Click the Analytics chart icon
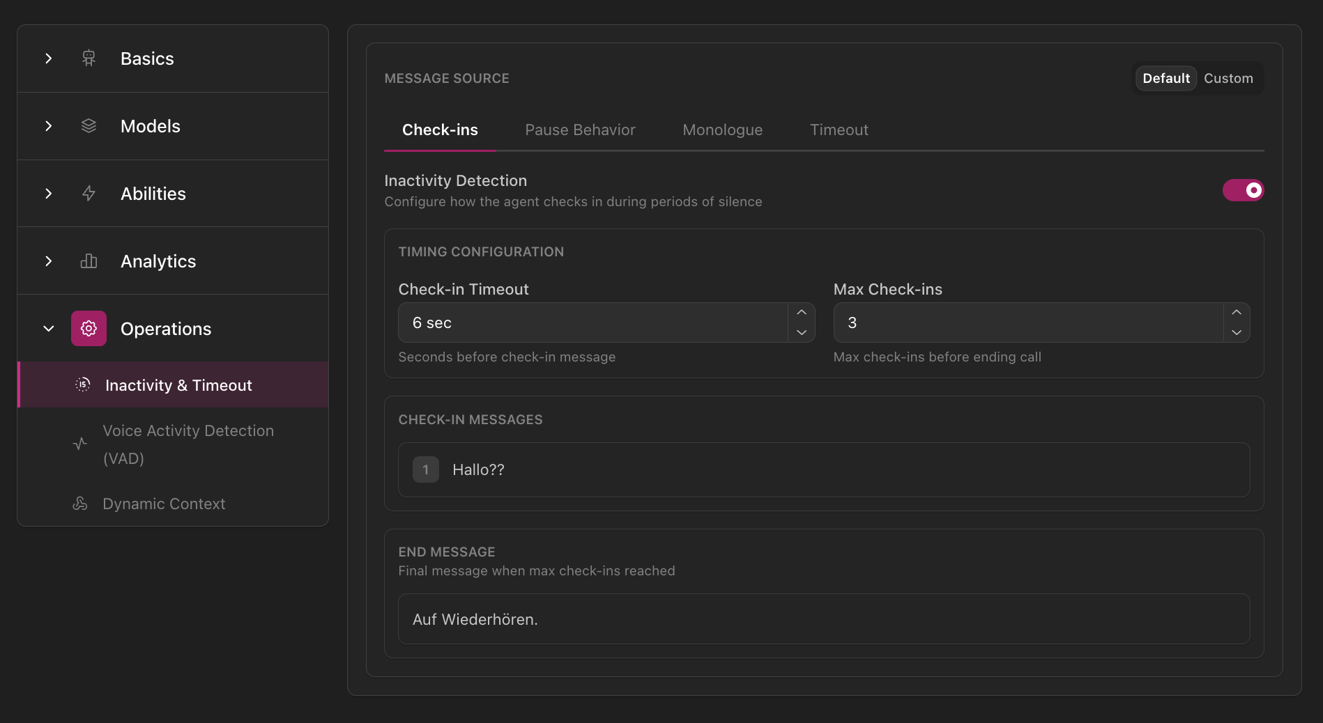1323x723 pixels. click(x=89, y=261)
